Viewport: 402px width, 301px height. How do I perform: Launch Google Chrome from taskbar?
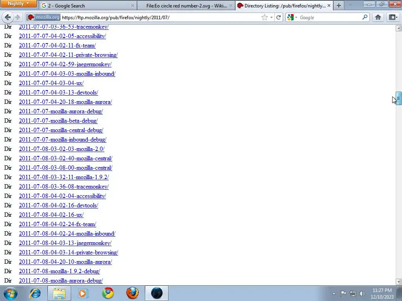click(108, 293)
